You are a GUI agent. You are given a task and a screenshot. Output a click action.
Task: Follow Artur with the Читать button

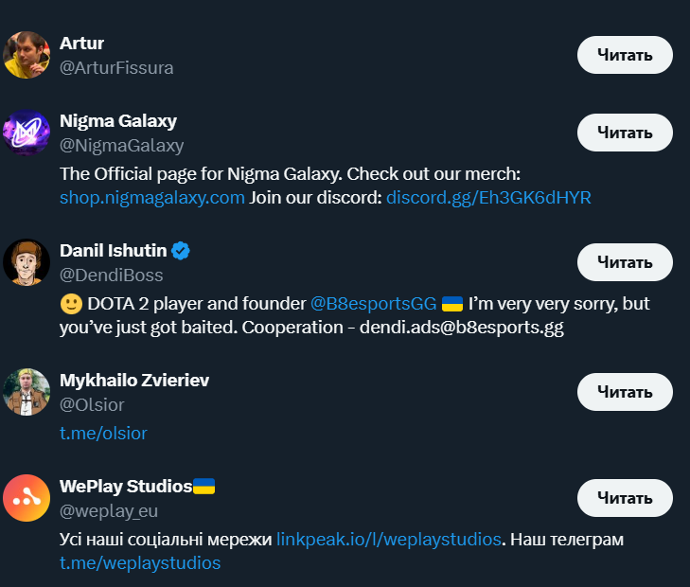point(625,55)
